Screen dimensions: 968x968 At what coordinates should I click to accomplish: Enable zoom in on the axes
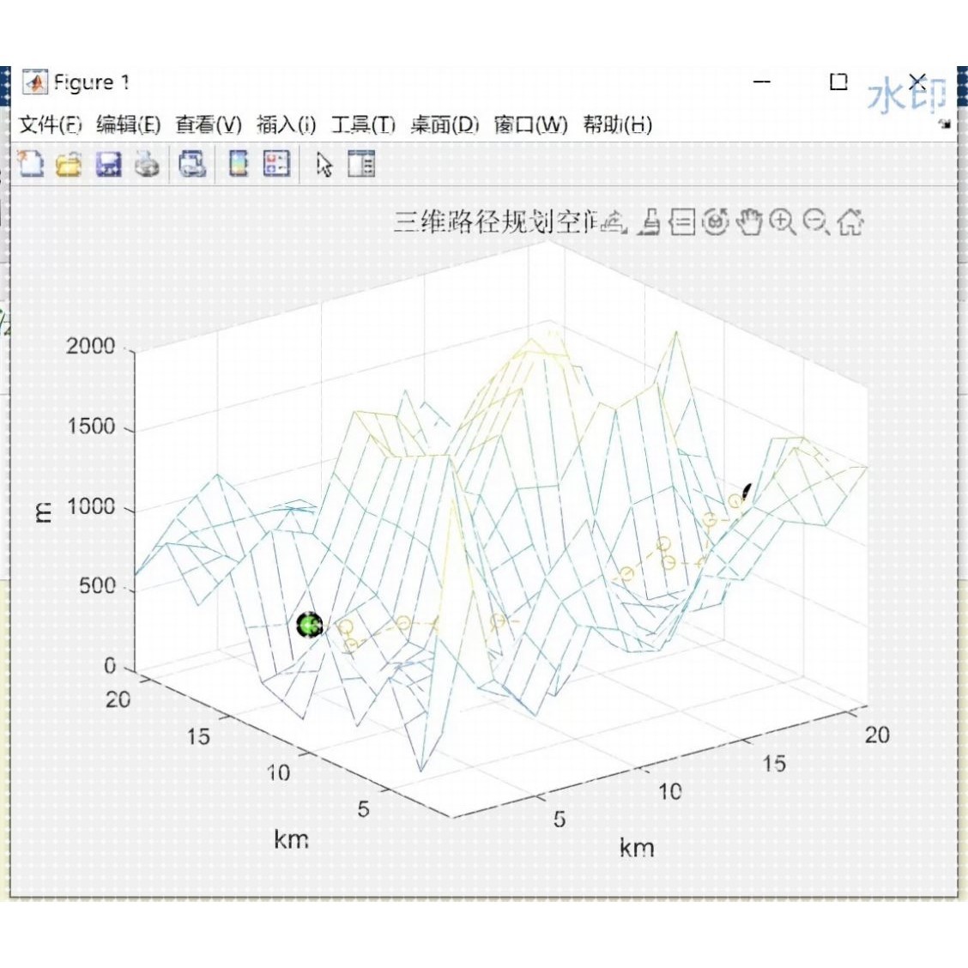point(783,225)
